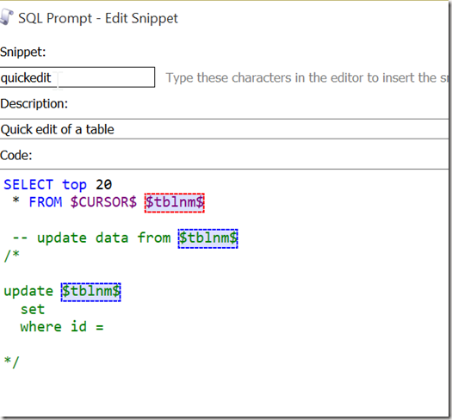Click the SELECT keyword in the code editor
This screenshot has width=452, height=420.
[28, 184]
